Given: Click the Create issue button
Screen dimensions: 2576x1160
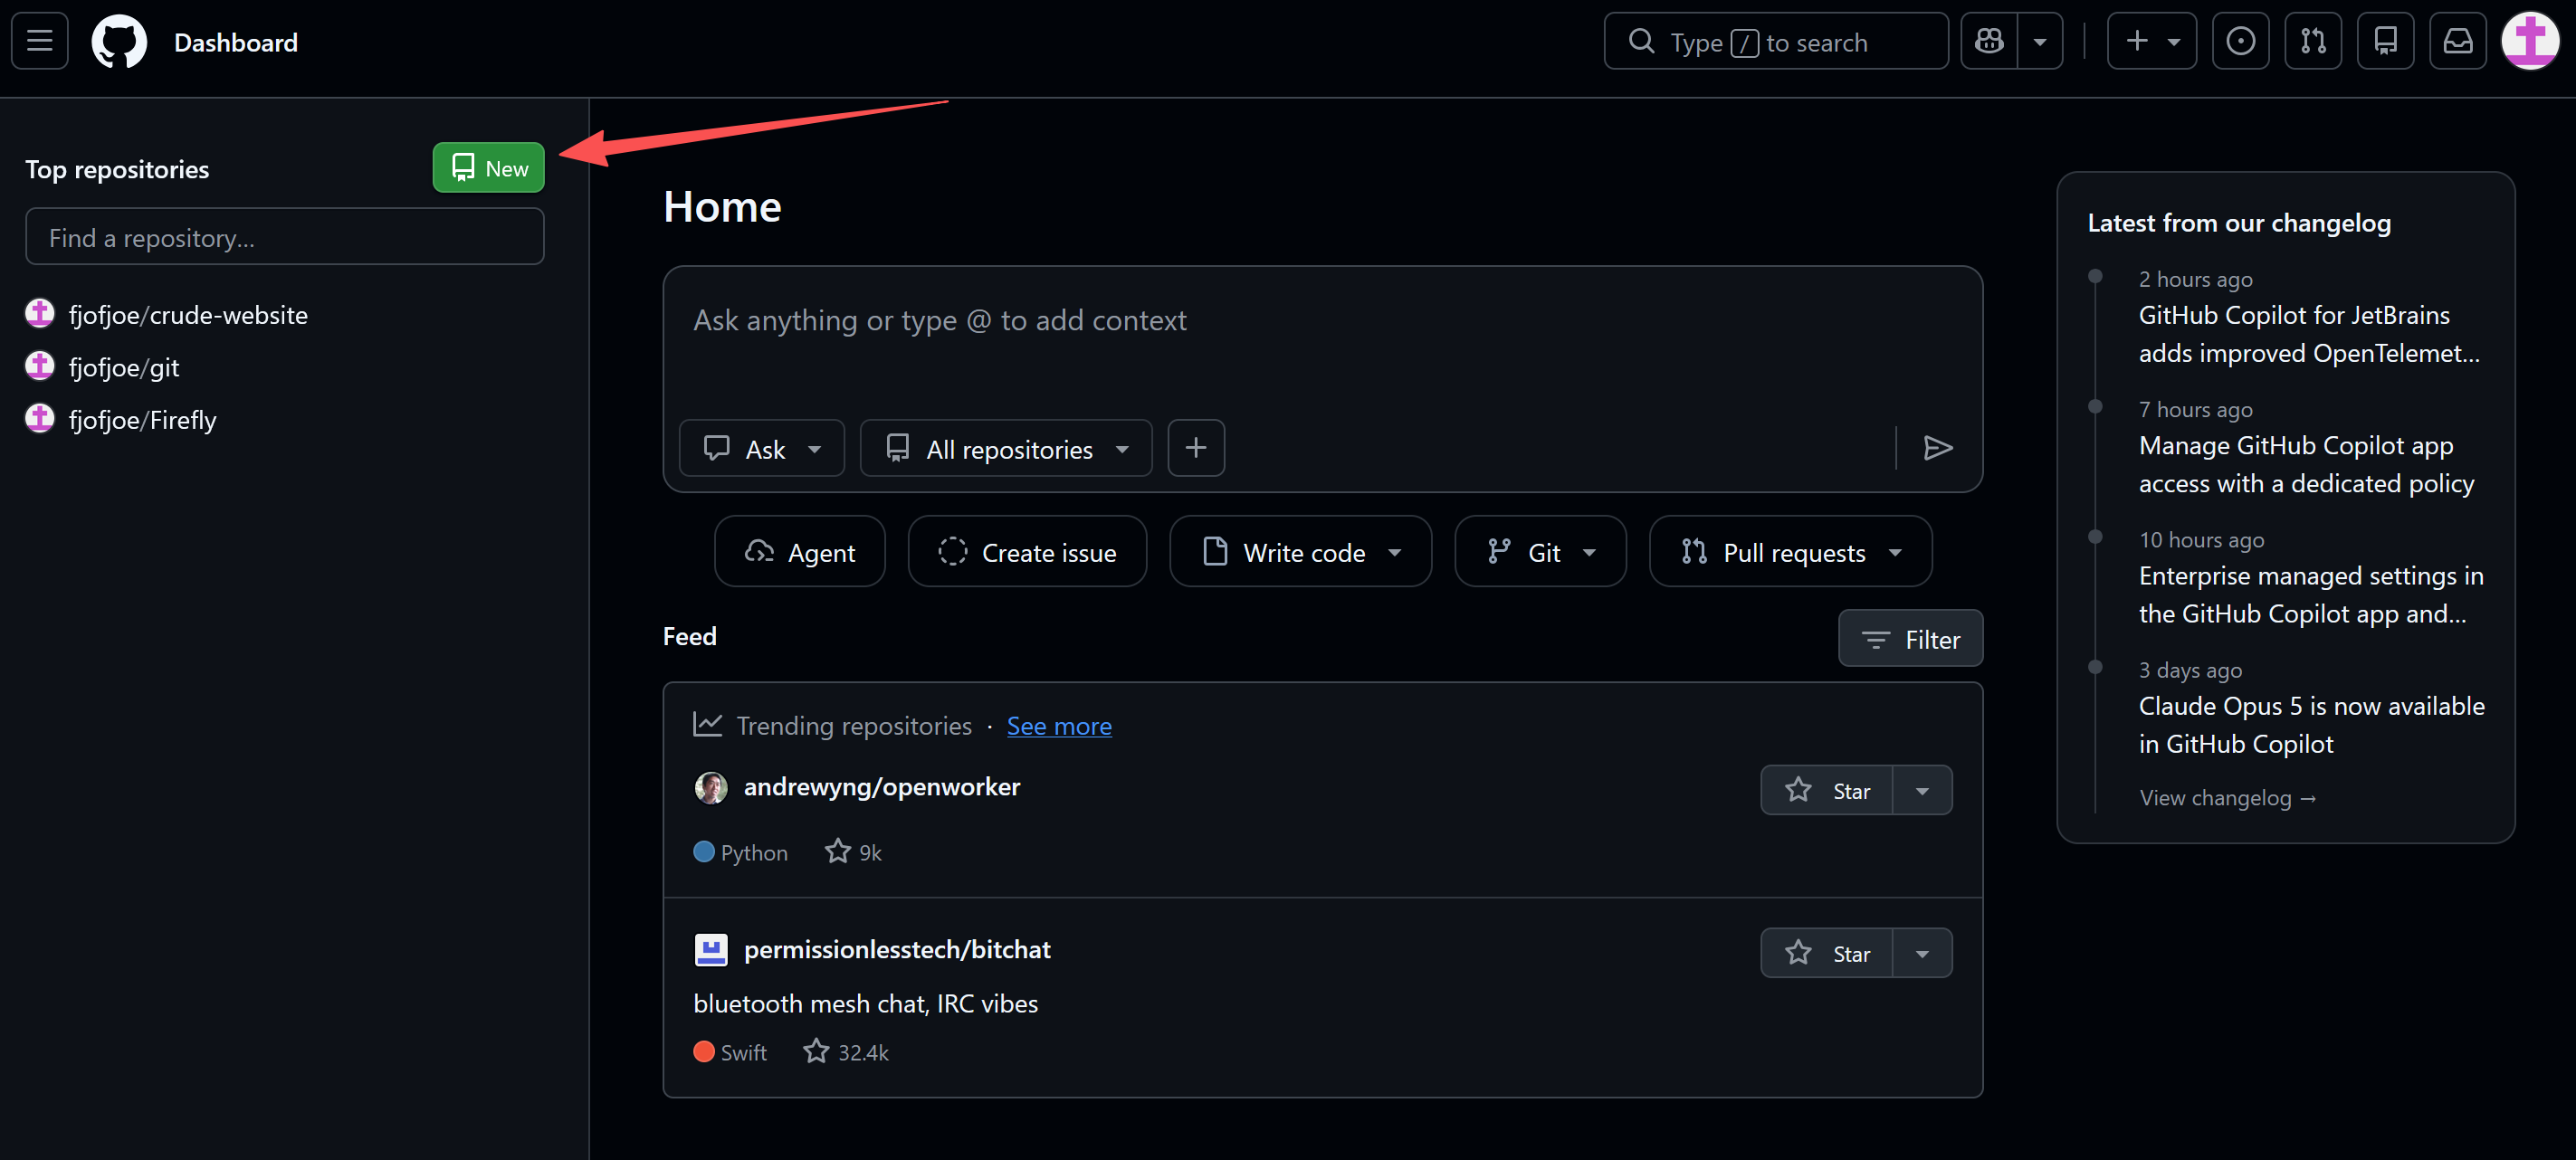Looking at the screenshot, I should tap(1027, 551).
